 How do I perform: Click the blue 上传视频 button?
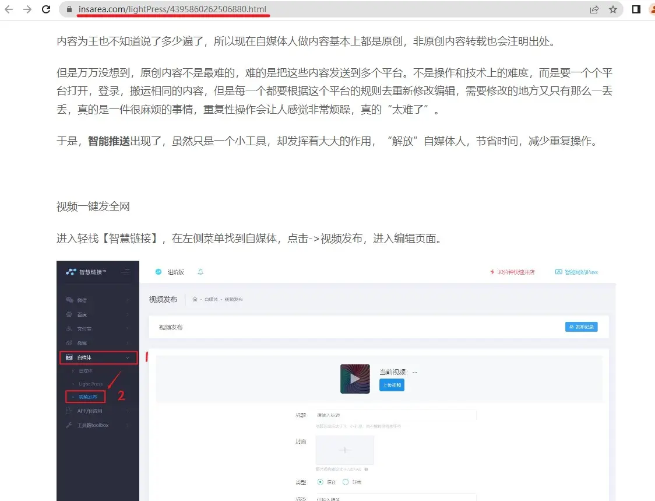coord(392,386)
